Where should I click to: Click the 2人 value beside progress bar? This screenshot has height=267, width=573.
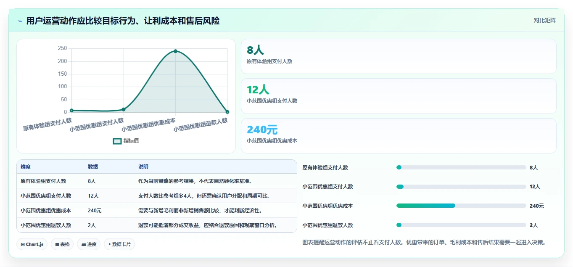(x=533, y=225)
